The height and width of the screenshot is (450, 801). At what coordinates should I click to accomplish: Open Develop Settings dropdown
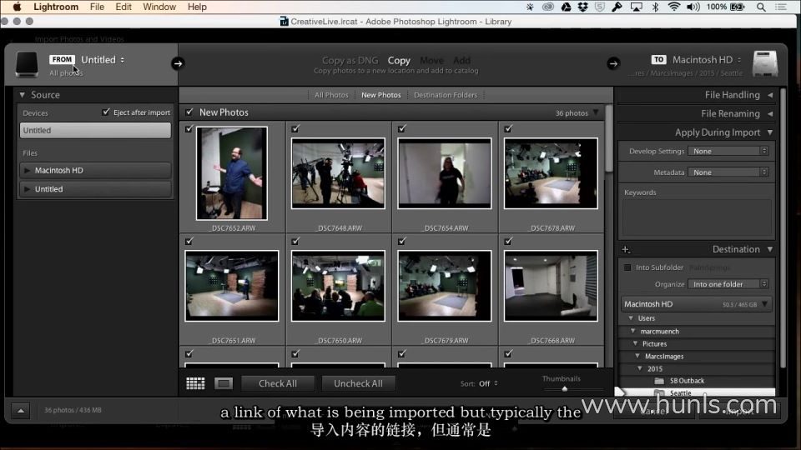tap(728, 151)
